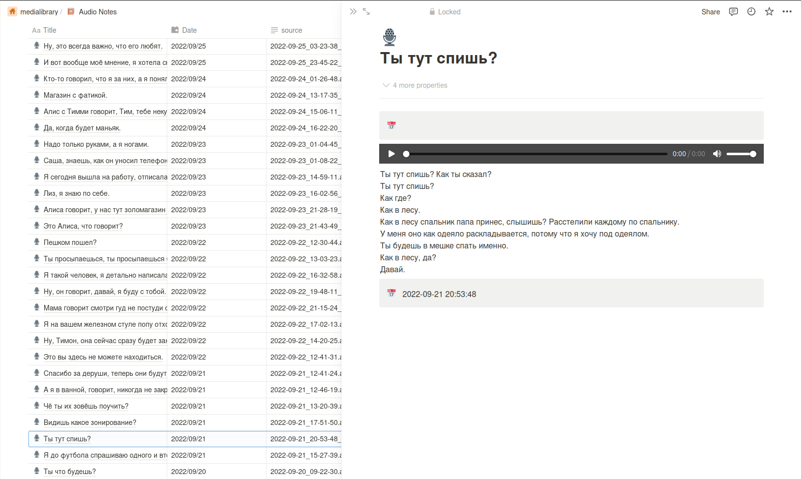
Task: Click microphone icon of 'Да, когда будет маньяк.' row
Action: pos(37,127)
